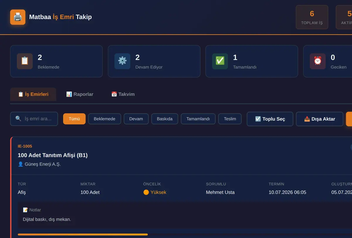This screenshot has width=352, height=238.
Task: Click in the İş emri ara search field
Action: point(34,119)
